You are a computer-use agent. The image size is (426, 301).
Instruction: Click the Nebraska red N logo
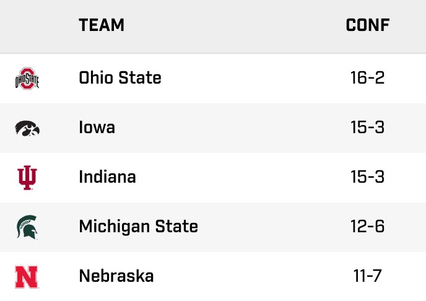(x=27, y=276)
